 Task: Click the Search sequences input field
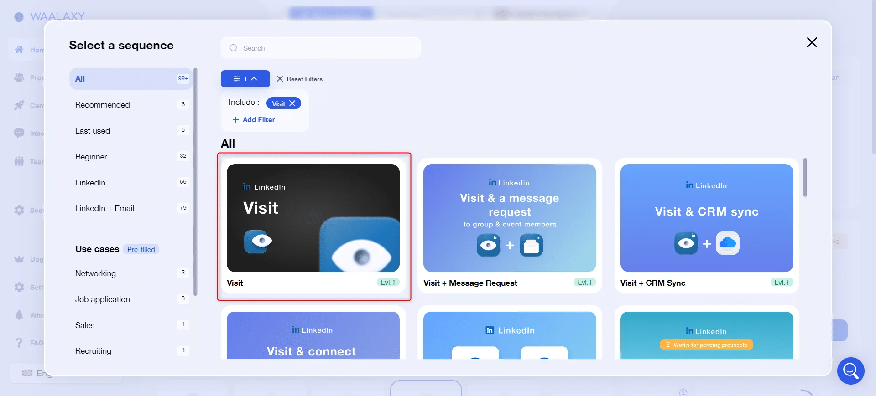tap(321, 48)
